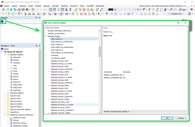This screenshot has width=195, height=127.
Task: Expand the Speciální objekty folder
Action: [5, 93]
